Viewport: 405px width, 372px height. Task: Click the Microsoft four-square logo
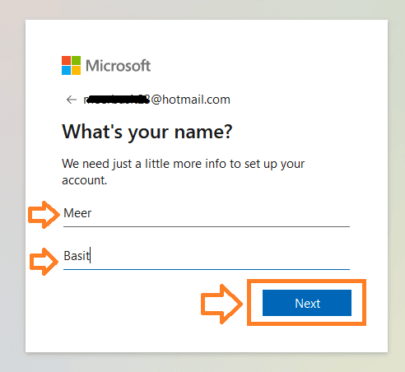71,65
